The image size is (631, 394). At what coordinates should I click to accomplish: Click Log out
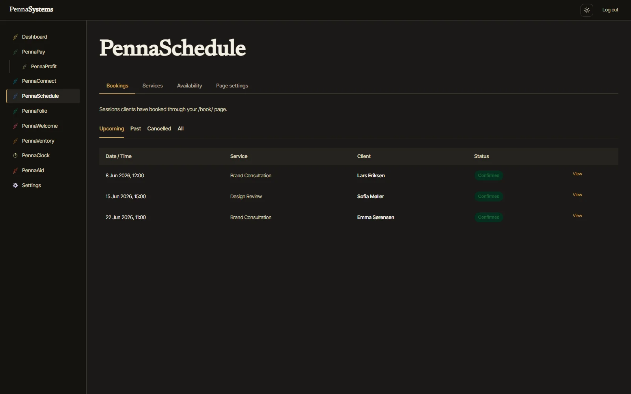click(x=610, y=10)
